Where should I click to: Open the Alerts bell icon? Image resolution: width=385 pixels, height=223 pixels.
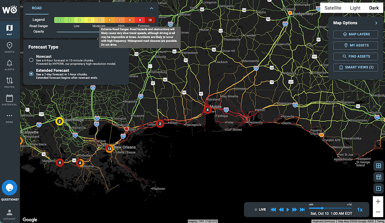point(9,65)
